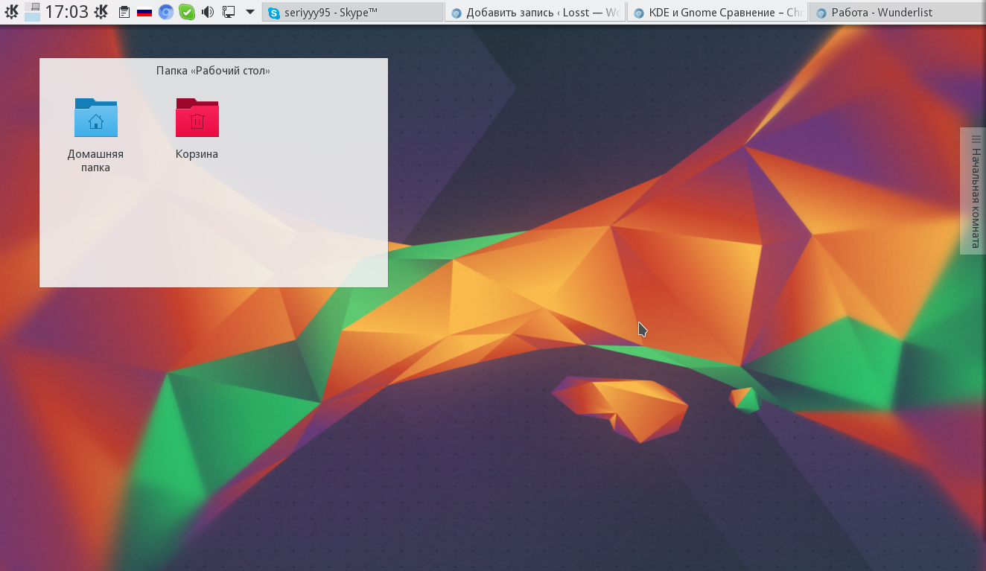Click the KDE icon right of the clock

101,12
